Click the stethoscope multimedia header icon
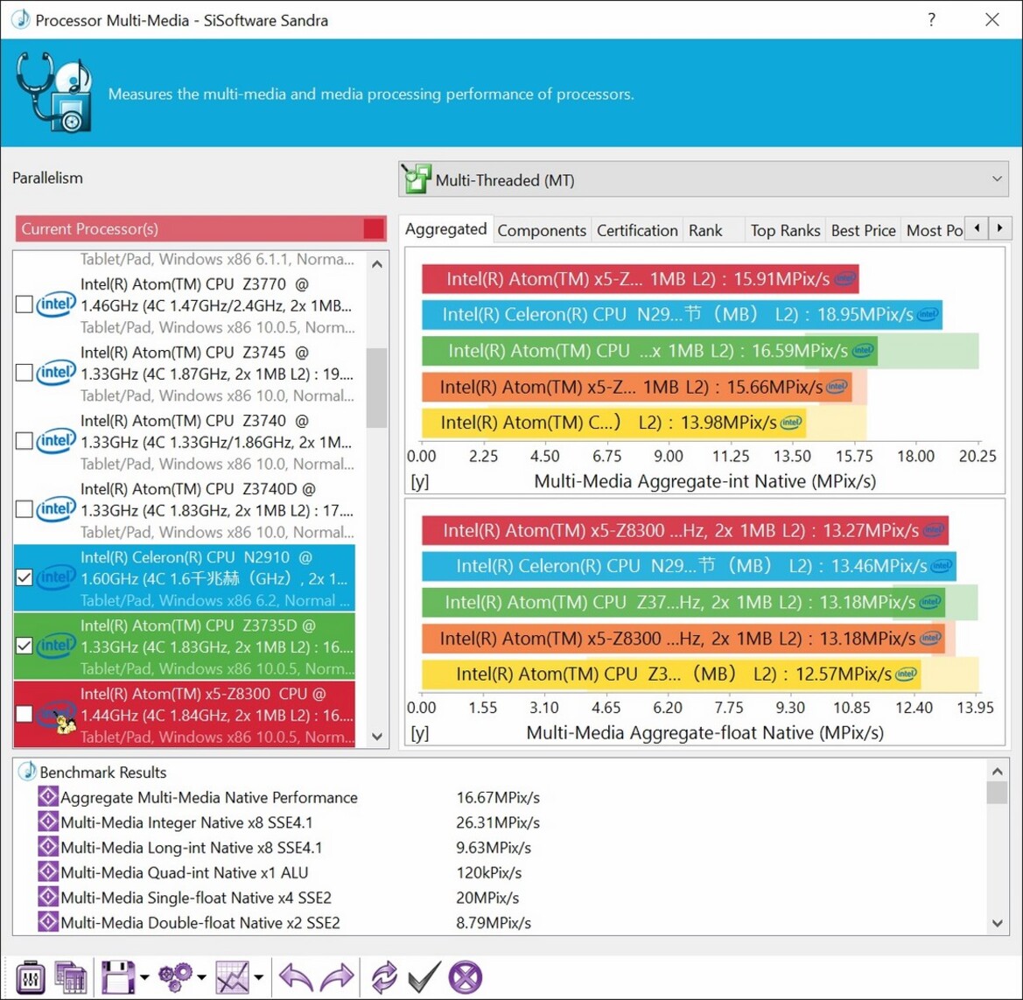 click(x=54, y=92)
